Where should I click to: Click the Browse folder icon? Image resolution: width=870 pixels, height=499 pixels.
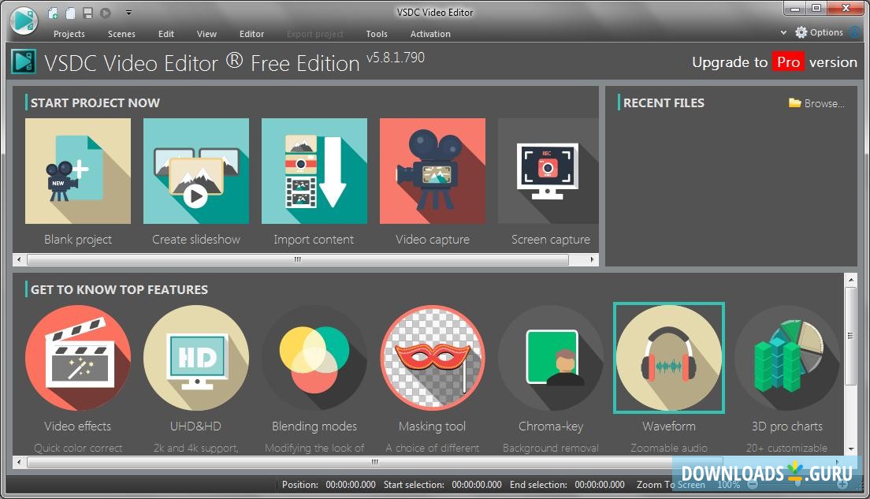click(794, 102)
